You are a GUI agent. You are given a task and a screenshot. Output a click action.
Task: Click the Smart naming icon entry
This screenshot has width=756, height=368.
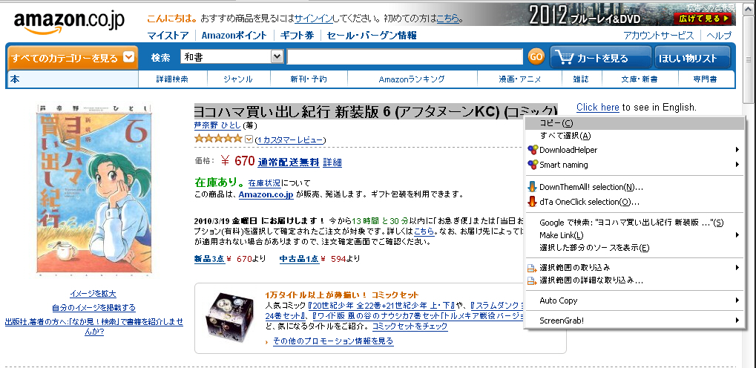[532, 165]
